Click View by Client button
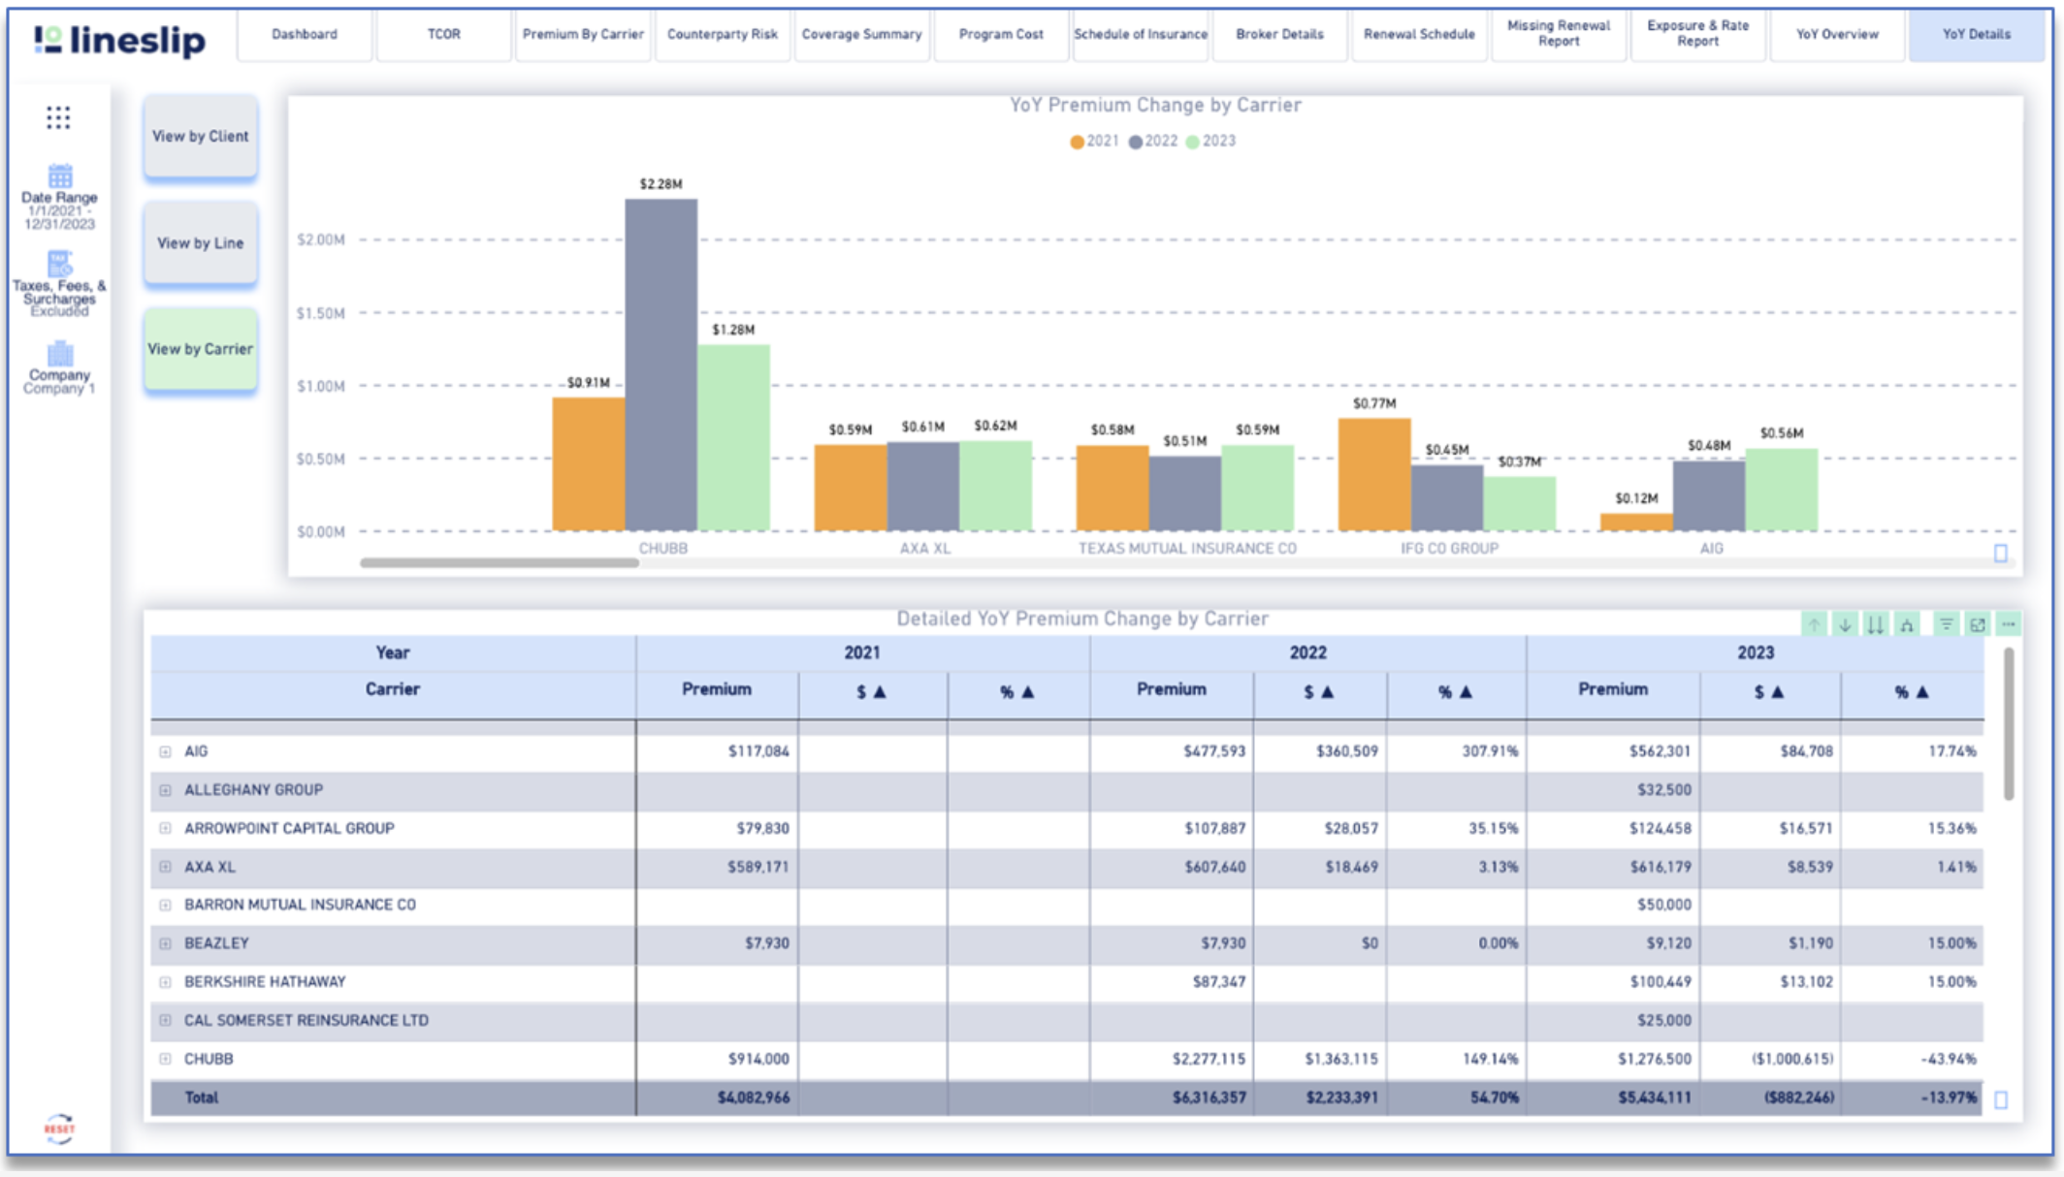 point(201,137)
